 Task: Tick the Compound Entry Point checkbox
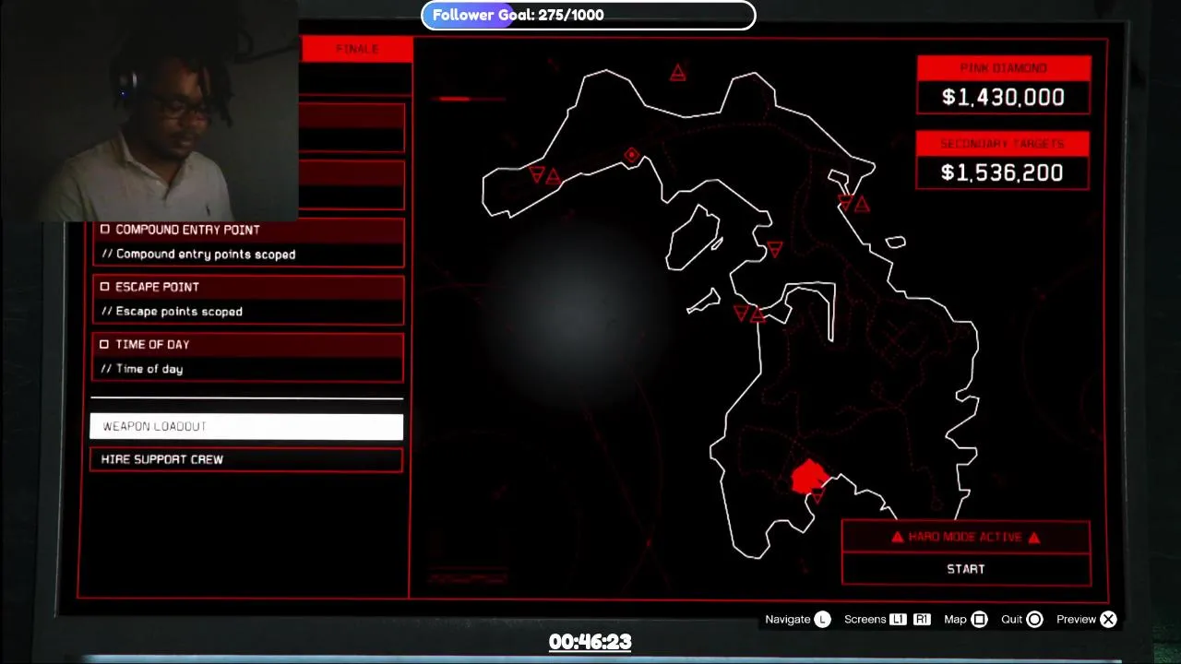(x=104, y=230)
